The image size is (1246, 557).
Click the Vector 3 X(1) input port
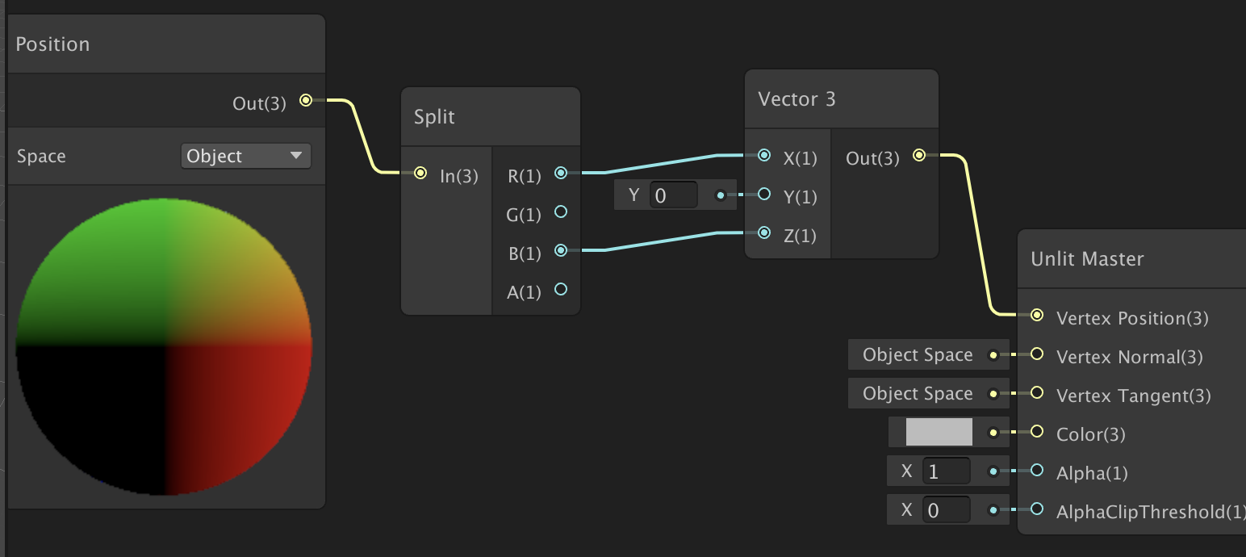click(764, 156)
